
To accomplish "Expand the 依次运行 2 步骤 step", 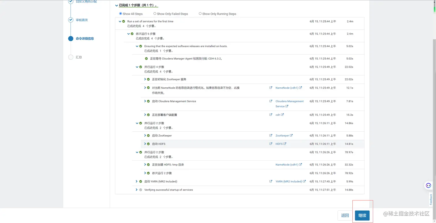I will tap(145, 173).
